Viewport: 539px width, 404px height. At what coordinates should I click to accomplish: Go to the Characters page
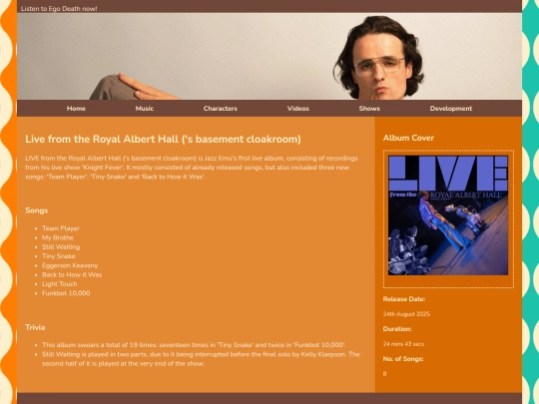pyautogui.click(x=220, y=109)
